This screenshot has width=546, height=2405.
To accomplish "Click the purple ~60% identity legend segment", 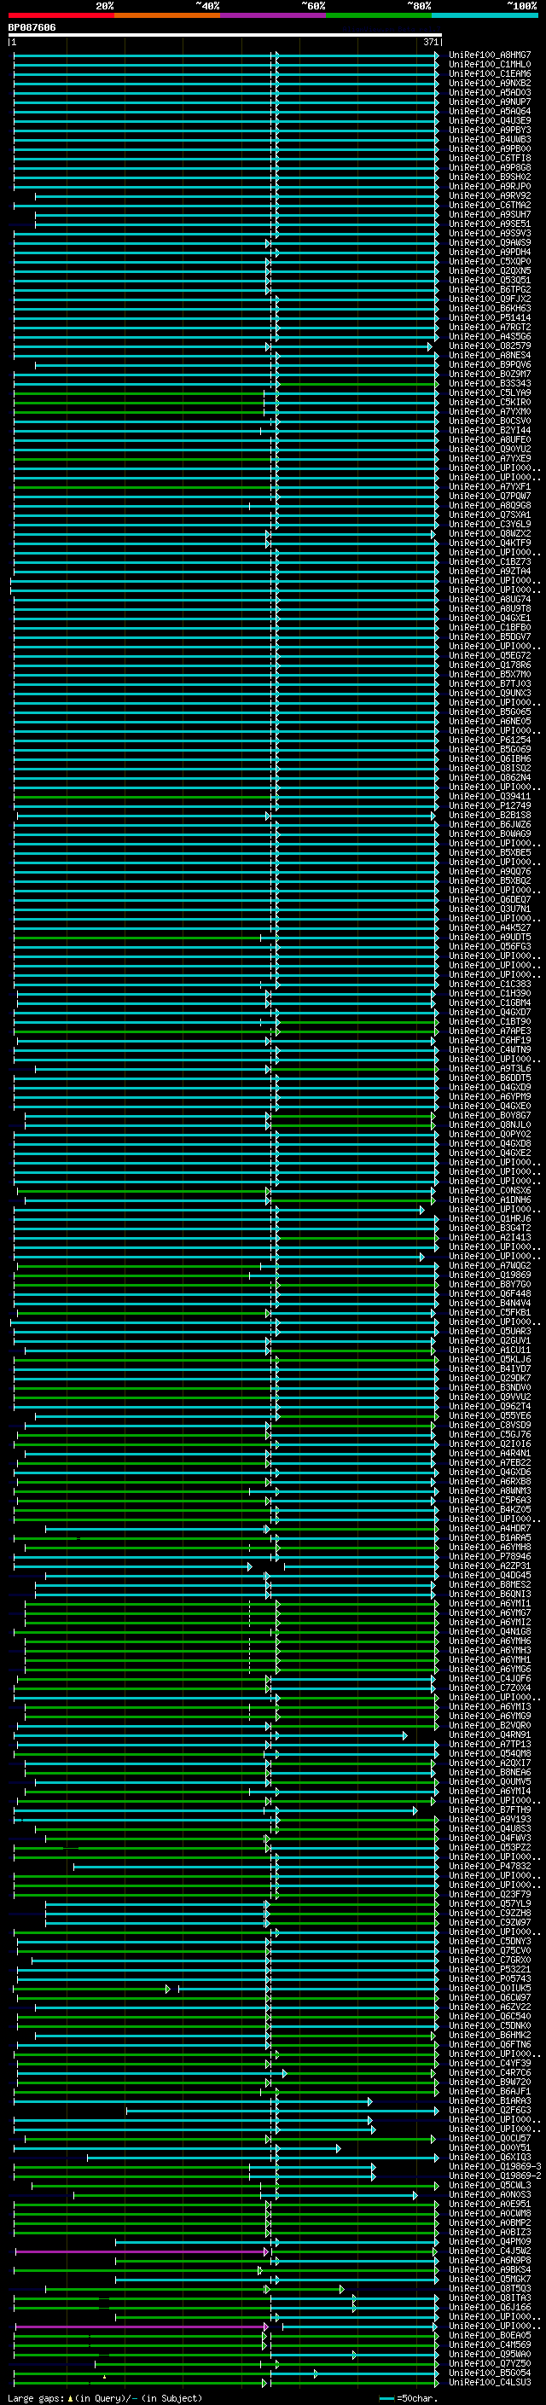I will (x=272, y=15).
